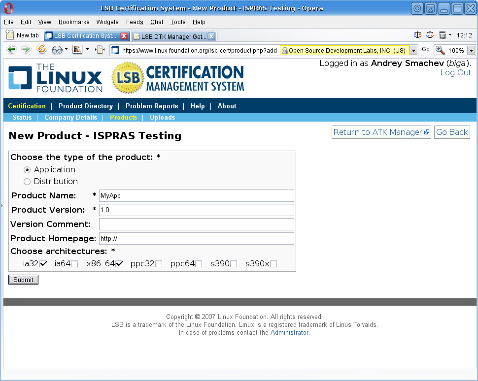The height and width of the screenshot is (381, 478).
Task: Click the Opera logo in the title bar
Action: tap(8, 8)
